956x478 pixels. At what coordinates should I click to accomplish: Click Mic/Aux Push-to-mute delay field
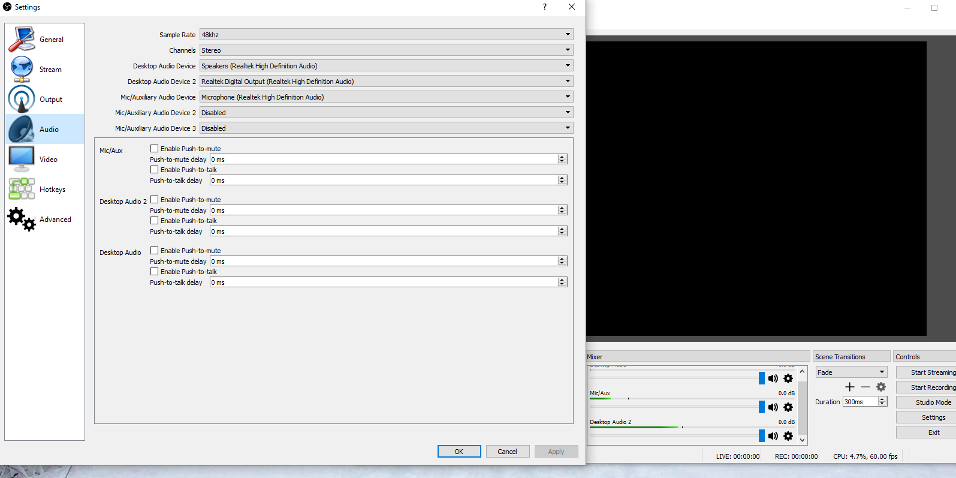pos(384,160)
